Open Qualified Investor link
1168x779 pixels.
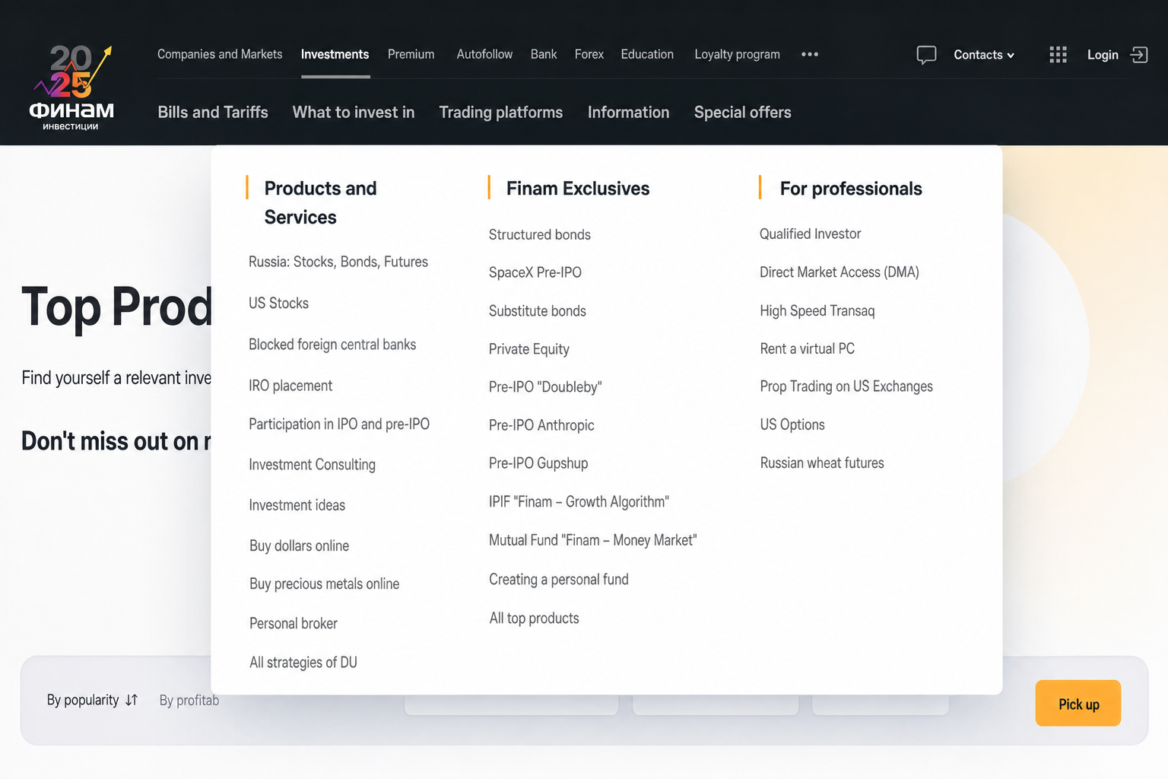[x=811, y=234]
